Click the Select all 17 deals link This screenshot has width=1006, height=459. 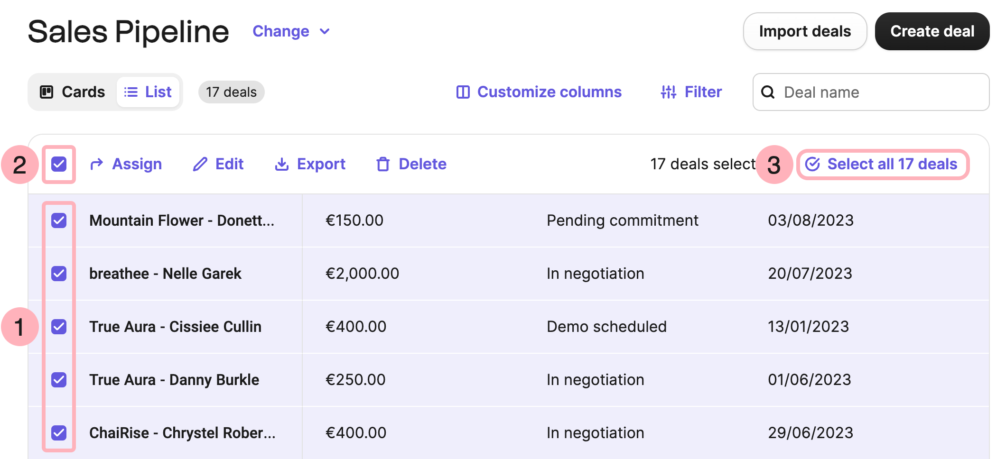coord(892,164)
